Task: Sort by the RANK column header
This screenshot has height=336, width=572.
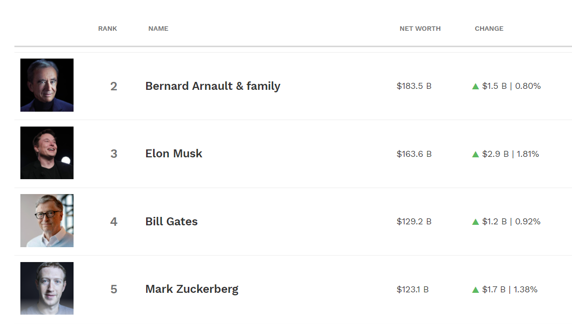Action: coord(107,29)
